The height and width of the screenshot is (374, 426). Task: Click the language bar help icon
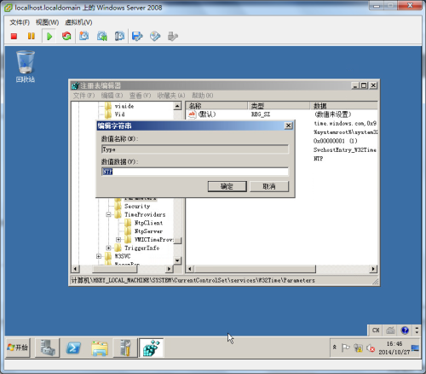[x=405, y=330]
